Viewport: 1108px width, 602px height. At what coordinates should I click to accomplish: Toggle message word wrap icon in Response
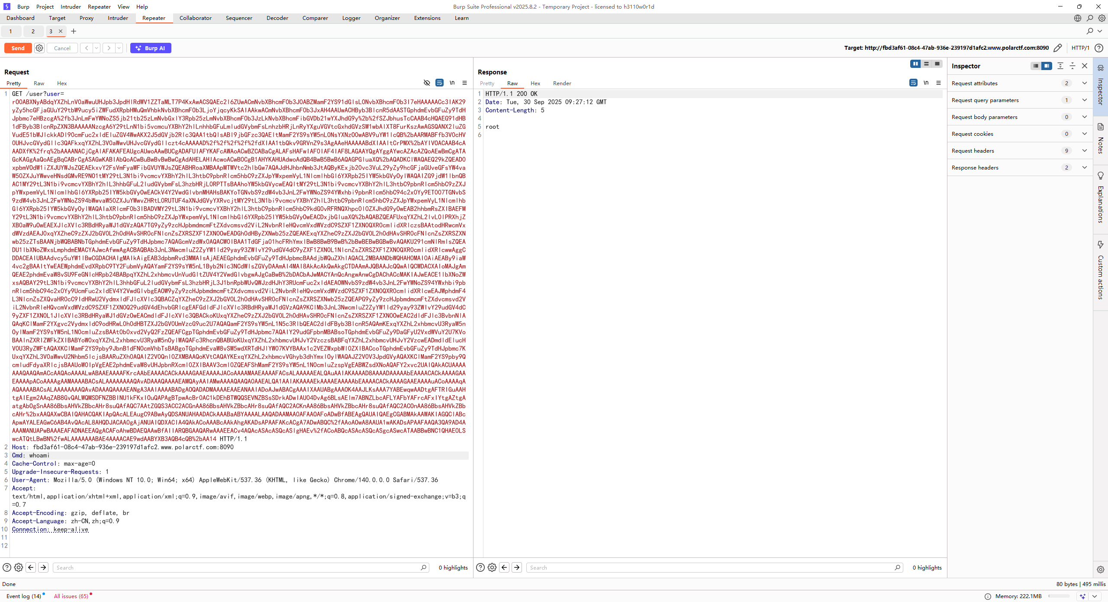click(913, 83)
